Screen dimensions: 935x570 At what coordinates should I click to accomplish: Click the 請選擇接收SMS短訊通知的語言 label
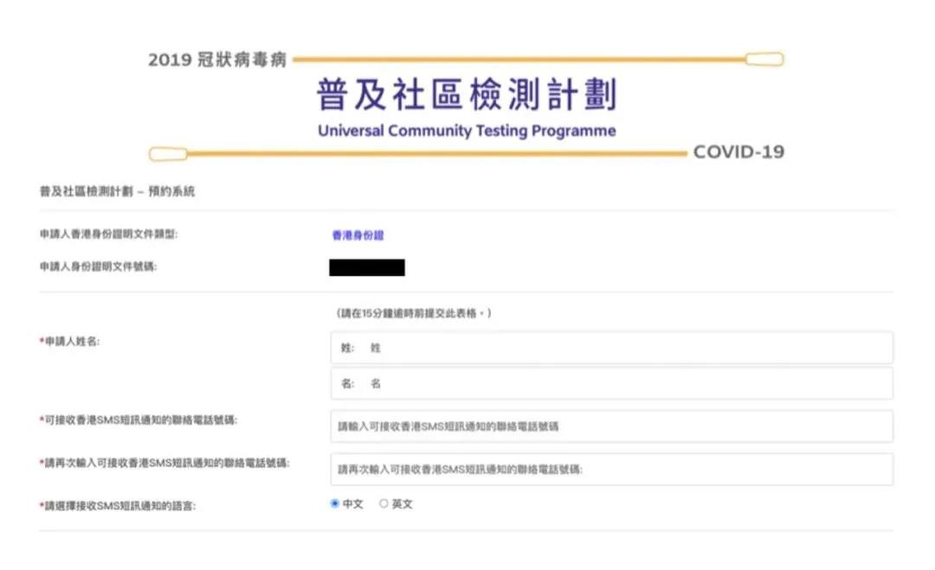pos(119,505)
